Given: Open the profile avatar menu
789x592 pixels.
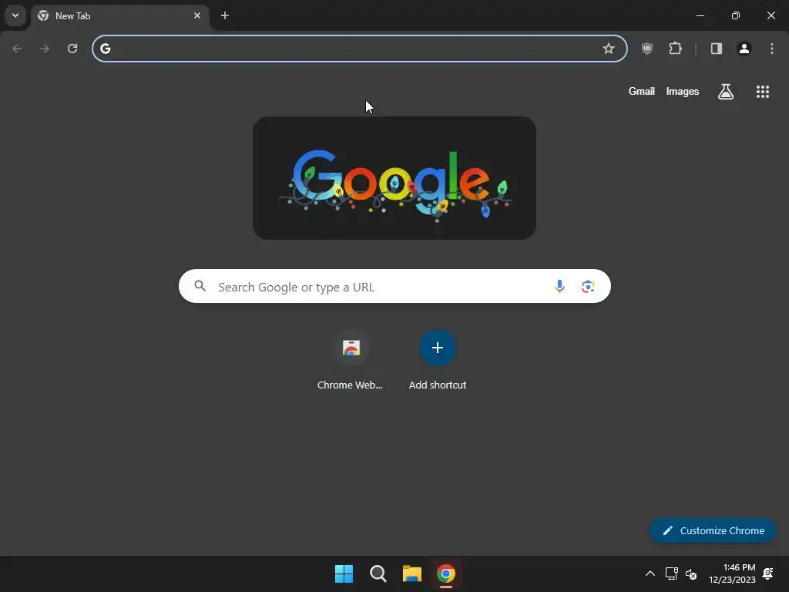Looking at the screenshot, I should [744, 49].
